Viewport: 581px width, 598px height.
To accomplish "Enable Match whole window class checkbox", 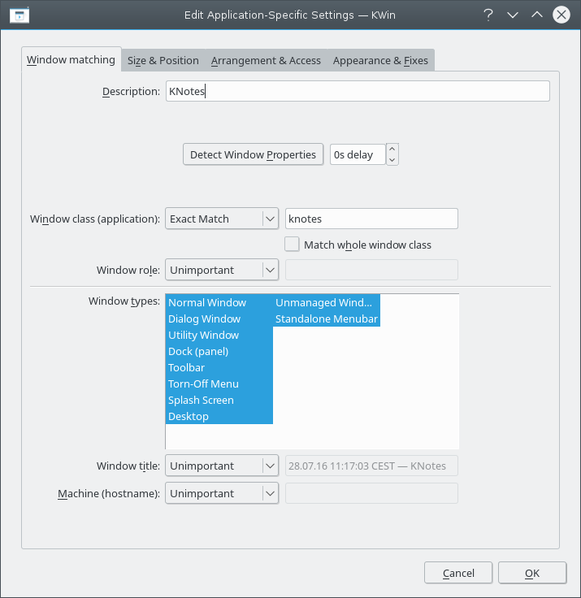I will [293, 245].
